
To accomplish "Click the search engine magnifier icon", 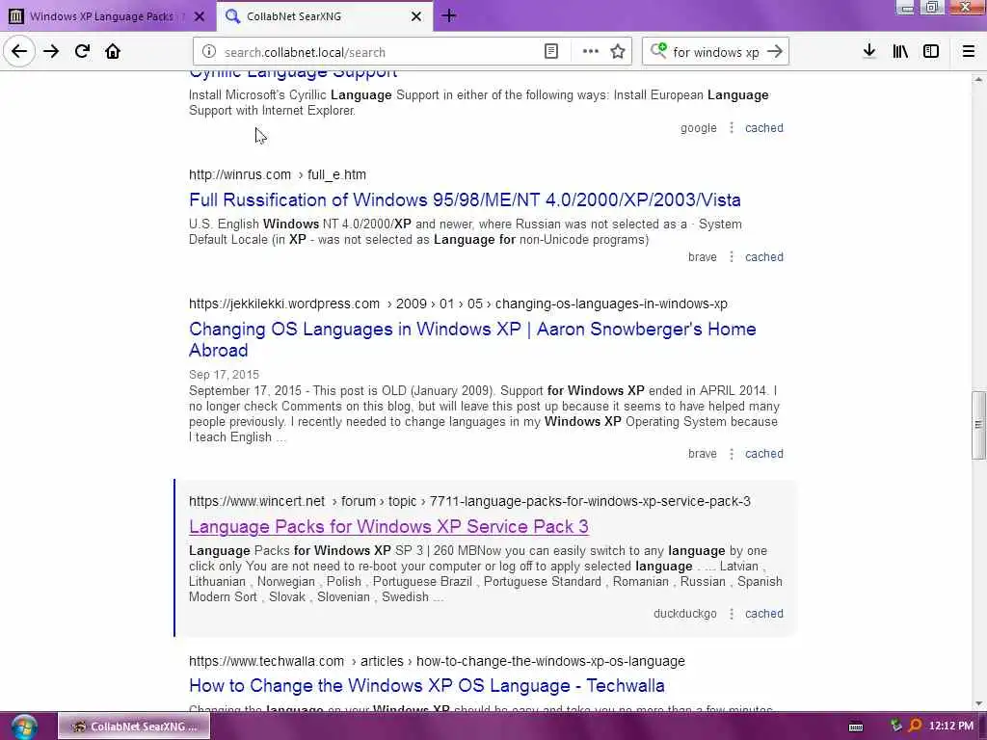I will click(658, 50).
